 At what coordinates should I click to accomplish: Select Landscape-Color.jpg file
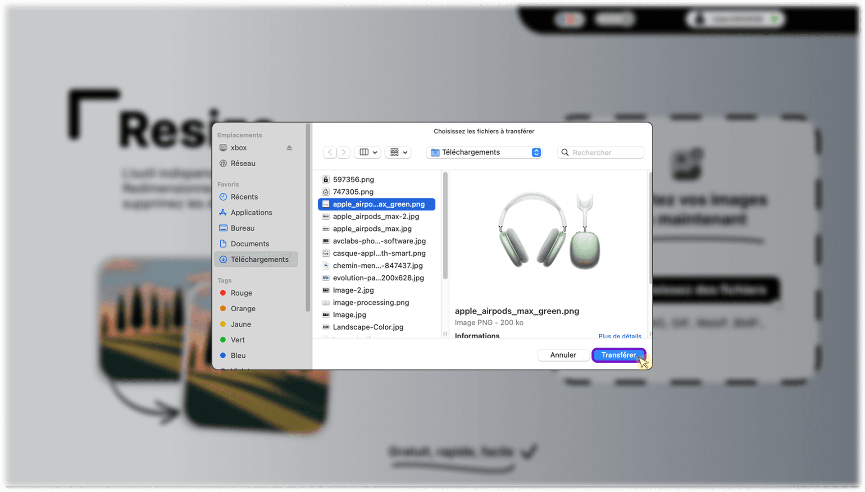368,327
